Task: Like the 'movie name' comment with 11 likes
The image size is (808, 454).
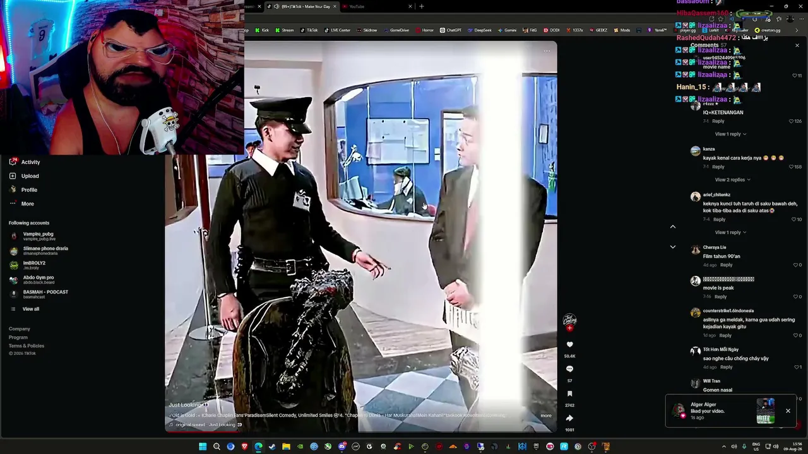Action: pos(795,76)
